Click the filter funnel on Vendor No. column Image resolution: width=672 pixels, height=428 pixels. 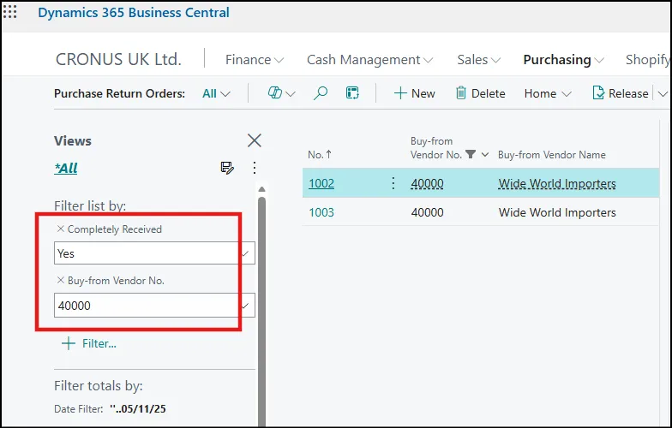tap(471, 154)
